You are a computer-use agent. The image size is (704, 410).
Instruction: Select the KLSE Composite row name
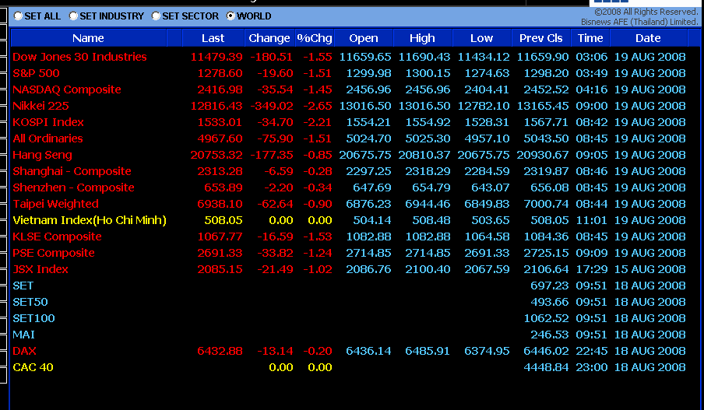57,237
